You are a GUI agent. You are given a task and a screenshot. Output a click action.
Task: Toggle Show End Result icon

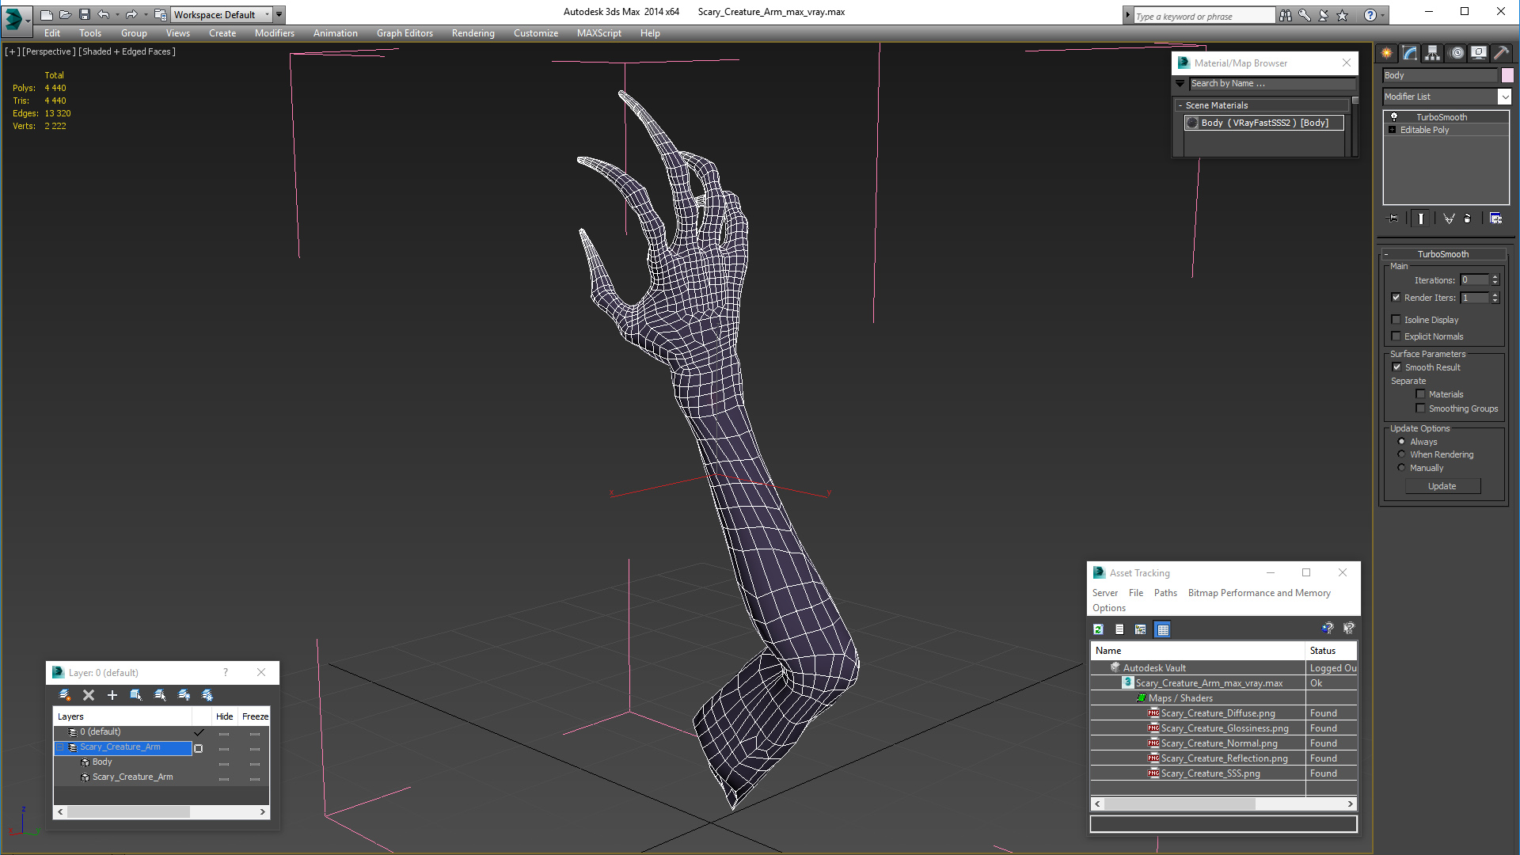click(x=1421, y=218)
